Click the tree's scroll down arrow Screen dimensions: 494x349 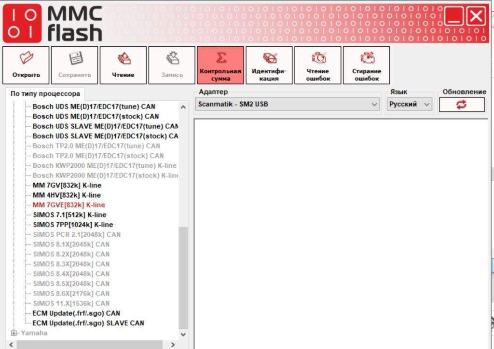click(x=183, y=334)
